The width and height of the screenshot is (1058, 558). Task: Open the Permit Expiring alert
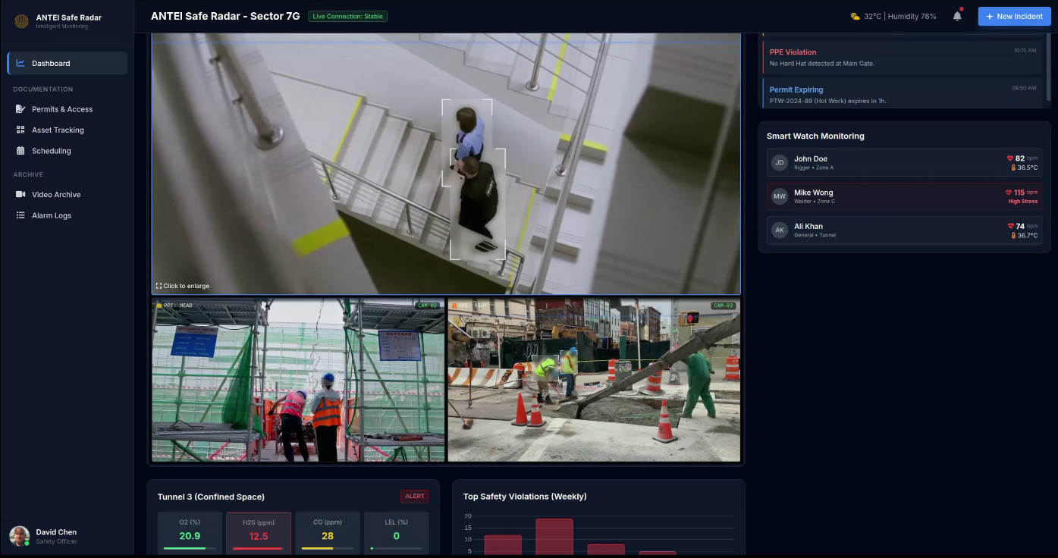click(903, 94)
